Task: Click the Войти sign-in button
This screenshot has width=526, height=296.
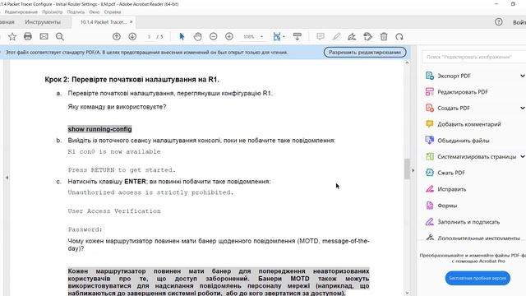Action: (x=519, y=22)
